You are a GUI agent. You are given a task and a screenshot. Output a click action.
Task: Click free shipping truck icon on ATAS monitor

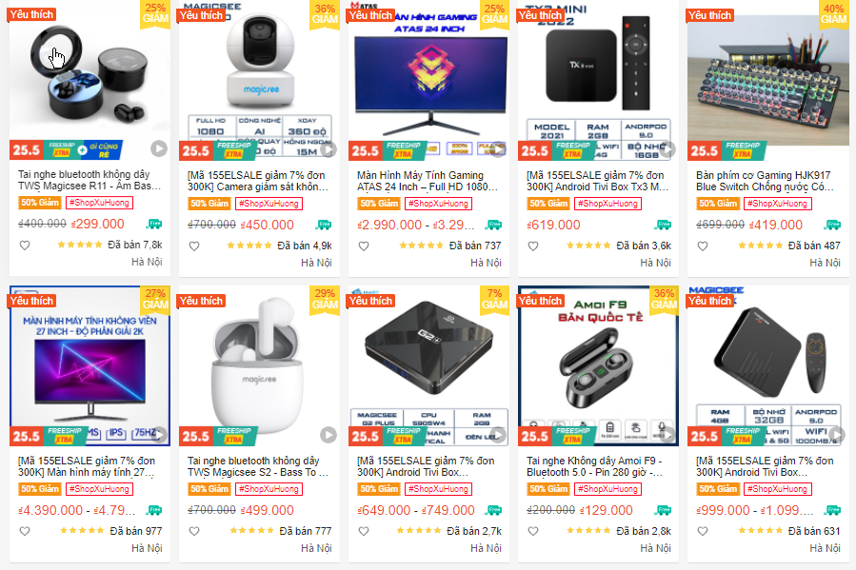[494, 225]
